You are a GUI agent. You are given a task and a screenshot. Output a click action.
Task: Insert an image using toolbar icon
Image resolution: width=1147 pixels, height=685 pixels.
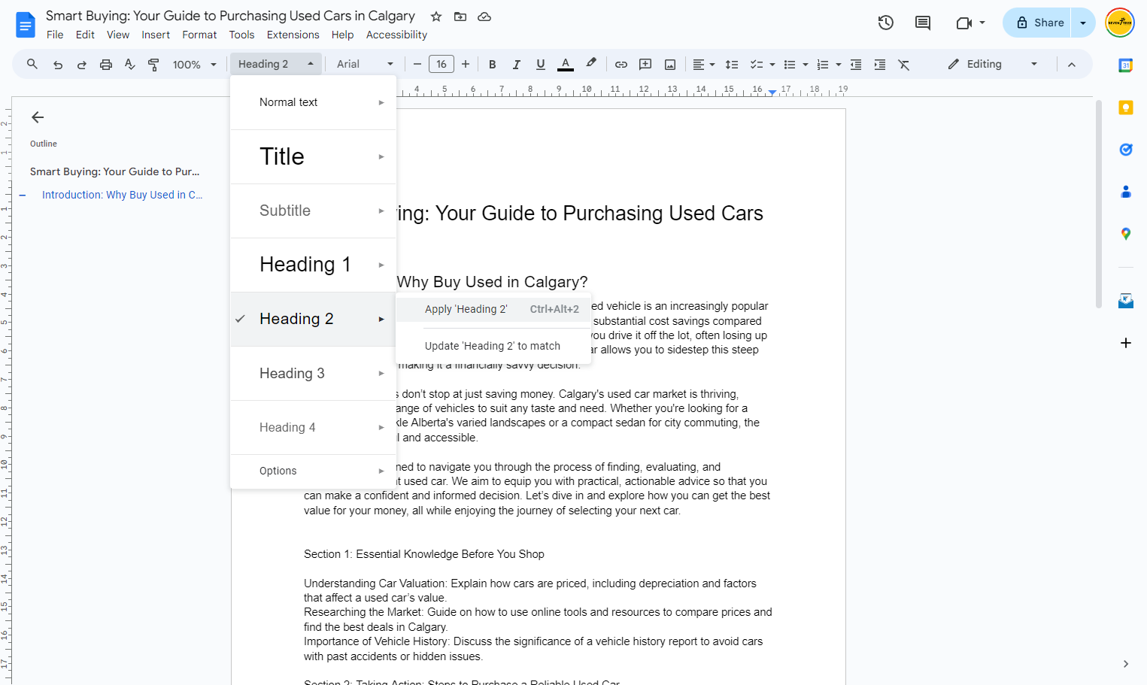(670, 65)
